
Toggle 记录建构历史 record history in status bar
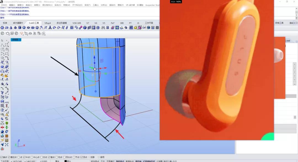tap(149, 161)
